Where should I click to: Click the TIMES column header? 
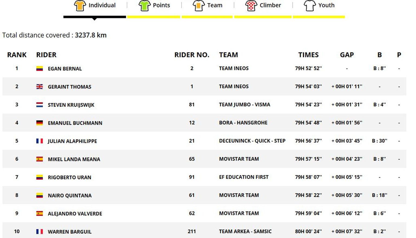pyautogui.click(x=308, y=55)
